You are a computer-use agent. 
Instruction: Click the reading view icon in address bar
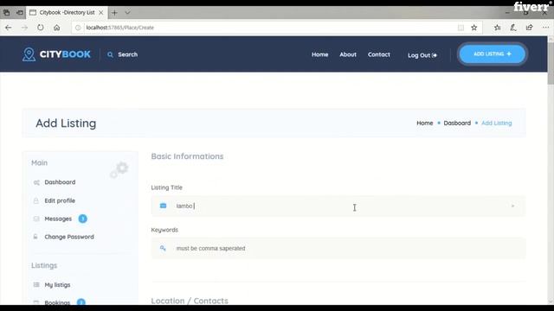click(x=461, y=28)
